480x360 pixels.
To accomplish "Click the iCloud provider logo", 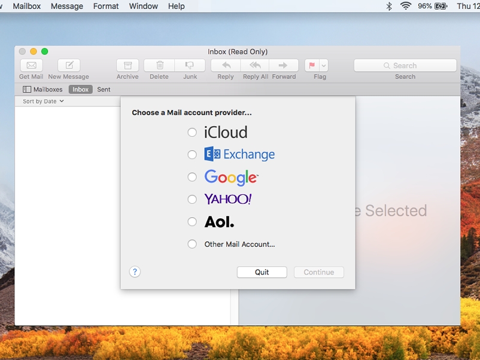I will [226, 132].
